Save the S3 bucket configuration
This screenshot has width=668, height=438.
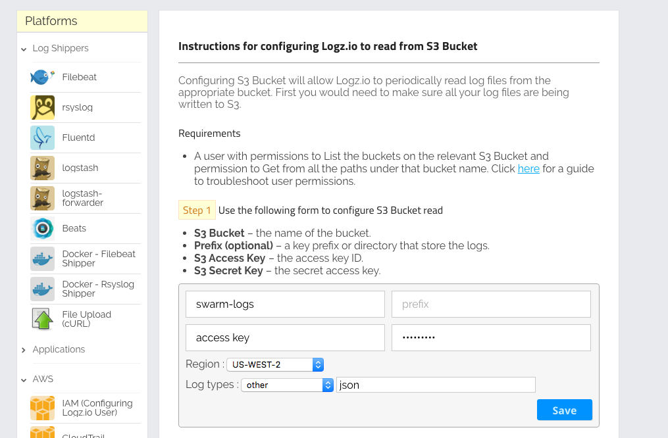(565, 410)
